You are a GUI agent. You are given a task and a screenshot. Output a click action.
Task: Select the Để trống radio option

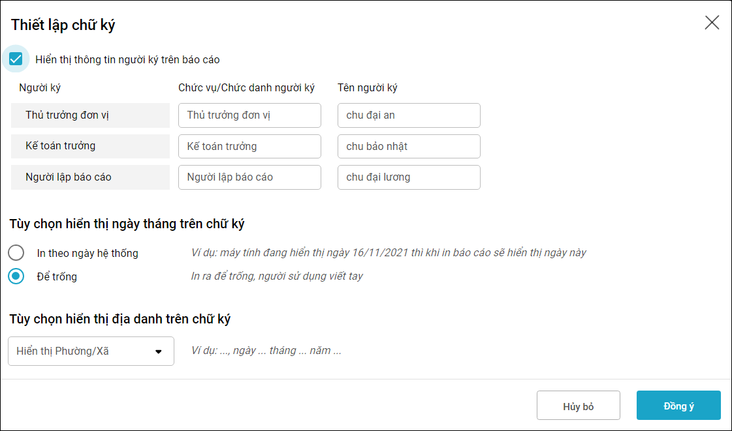tap(16, 276)
